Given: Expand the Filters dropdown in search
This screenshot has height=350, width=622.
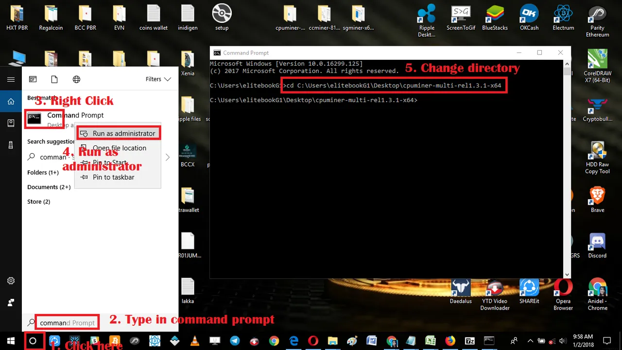Looking at the screenshot, I should pos(158,79).
